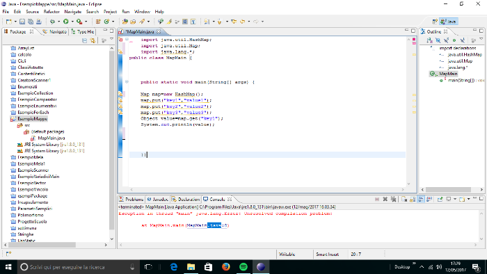Click the Pin Console icon
This screenshot has width=487, height=274.
coord(440,199)
